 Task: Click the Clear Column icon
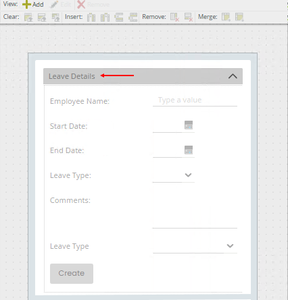55,17
